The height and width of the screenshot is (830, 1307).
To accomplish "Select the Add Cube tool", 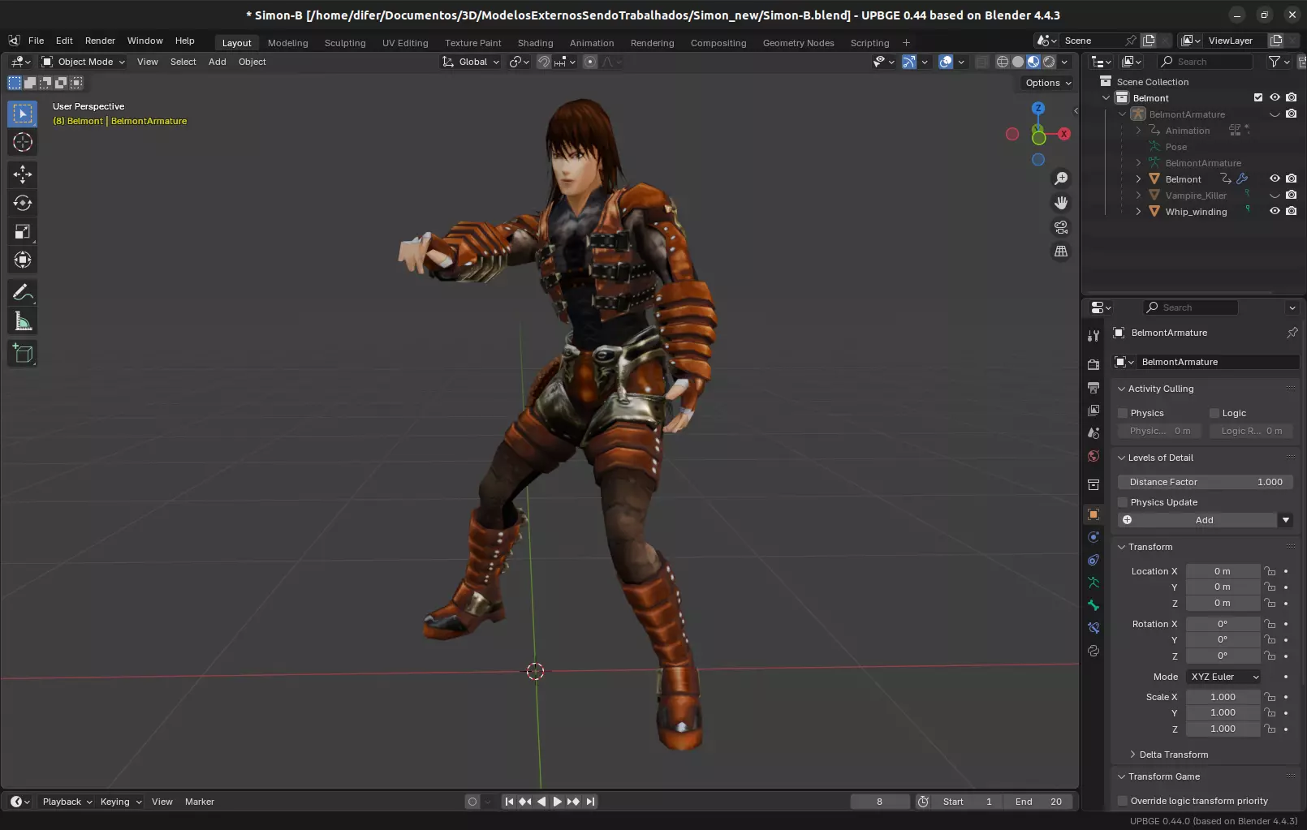I will tap(23, 353).
